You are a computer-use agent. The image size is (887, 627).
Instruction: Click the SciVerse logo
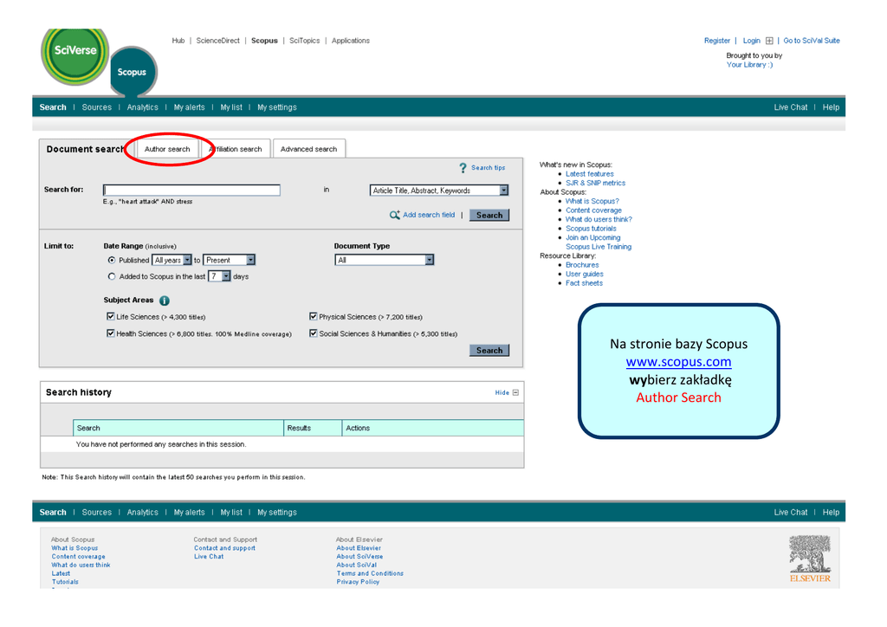click(75, 51)
